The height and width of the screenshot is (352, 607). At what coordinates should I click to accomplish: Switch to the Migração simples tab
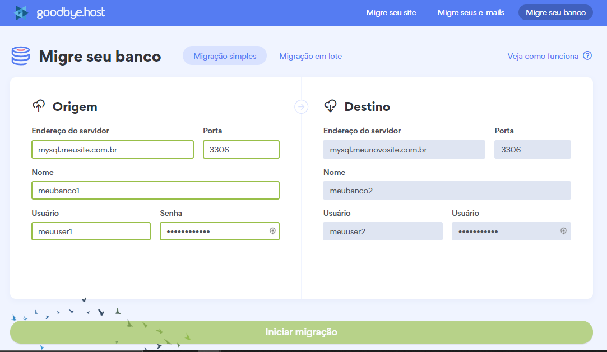pyautogui.click(x=225, y=56)
